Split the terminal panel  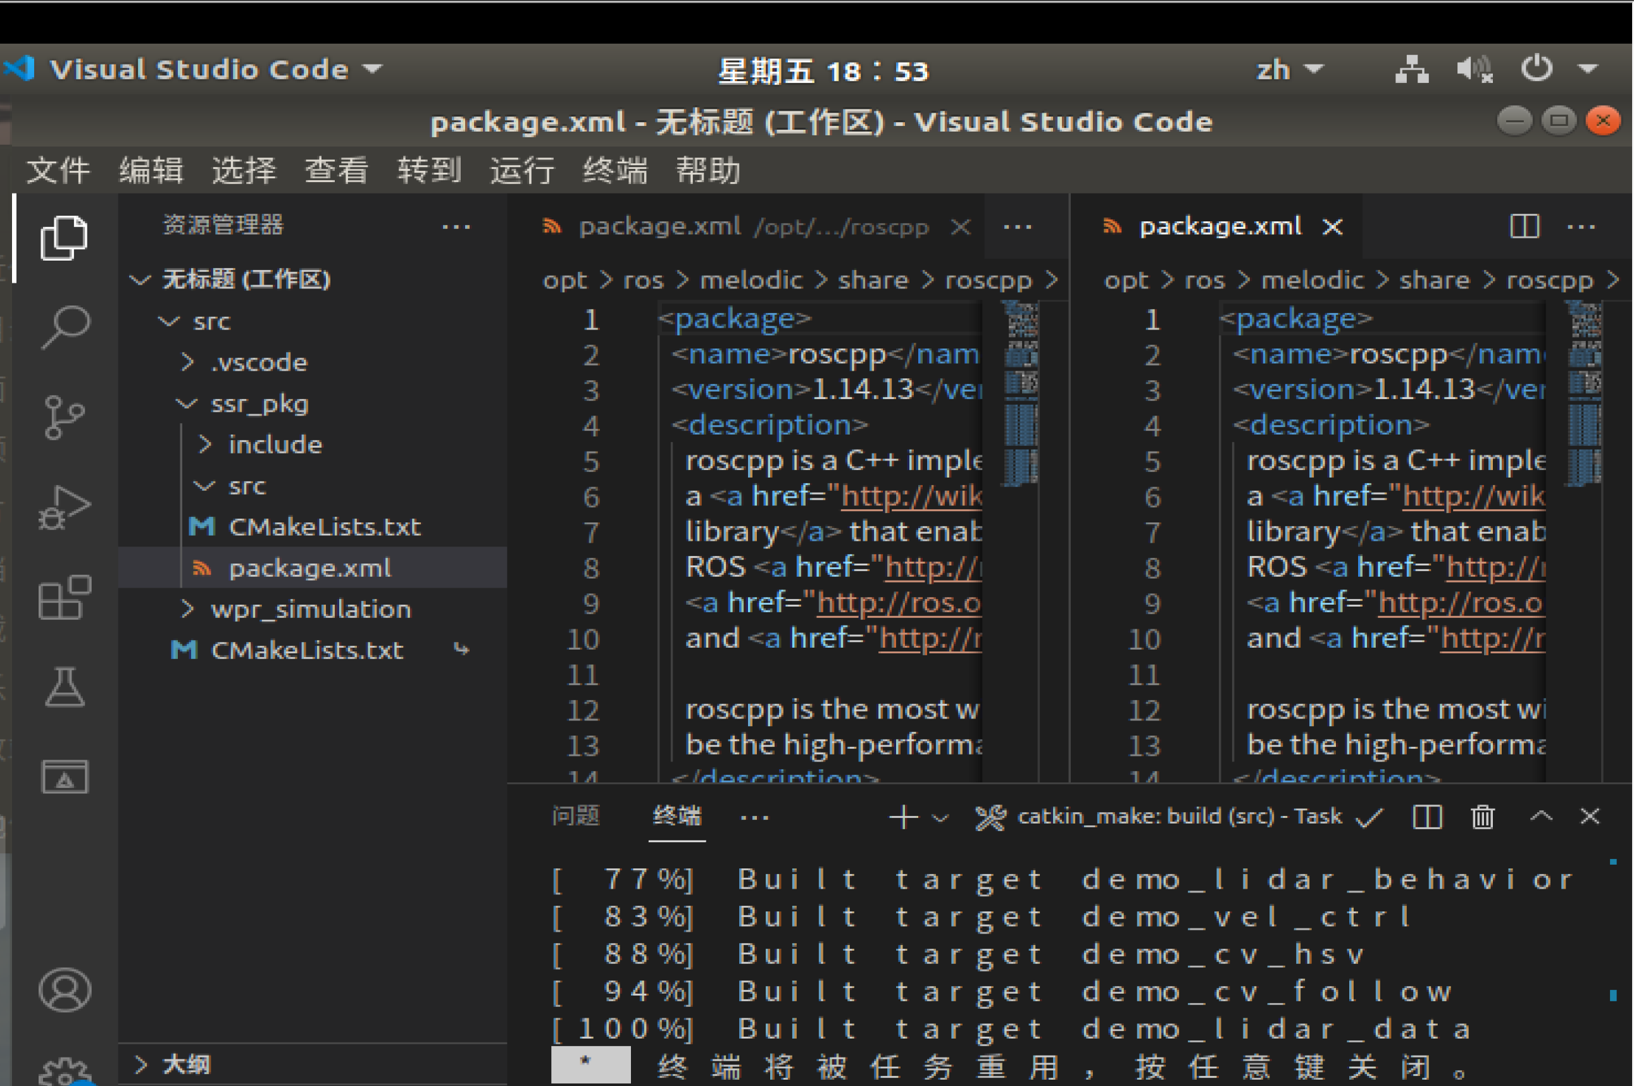pos(1427,817)
